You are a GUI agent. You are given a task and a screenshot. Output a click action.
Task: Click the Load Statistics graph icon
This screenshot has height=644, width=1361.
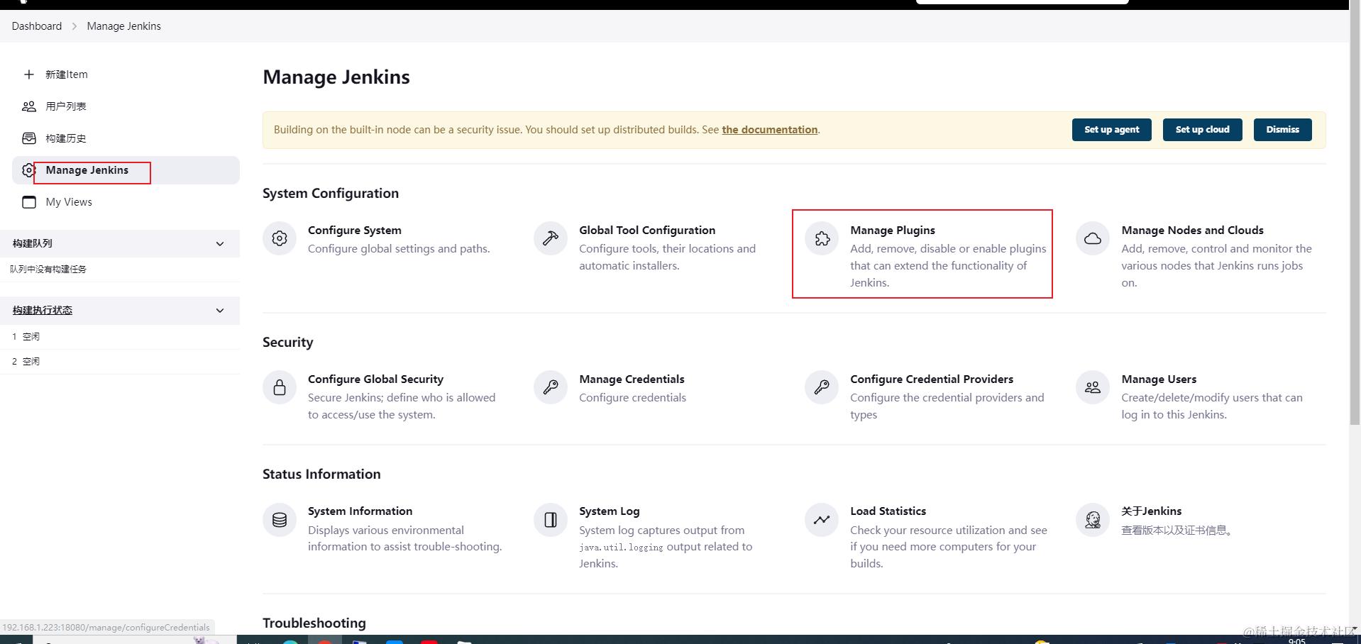point(822,520)
